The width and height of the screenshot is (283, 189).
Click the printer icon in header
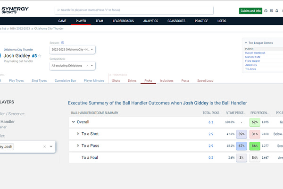coord(266,11)
